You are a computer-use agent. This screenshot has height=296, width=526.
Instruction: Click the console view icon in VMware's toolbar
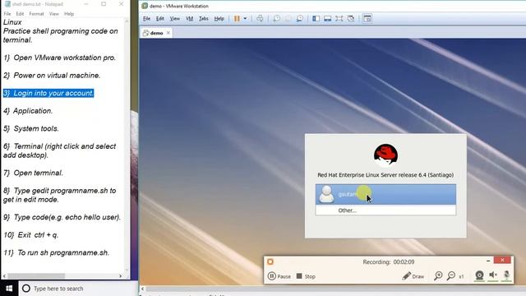click(x=367, y=19)
